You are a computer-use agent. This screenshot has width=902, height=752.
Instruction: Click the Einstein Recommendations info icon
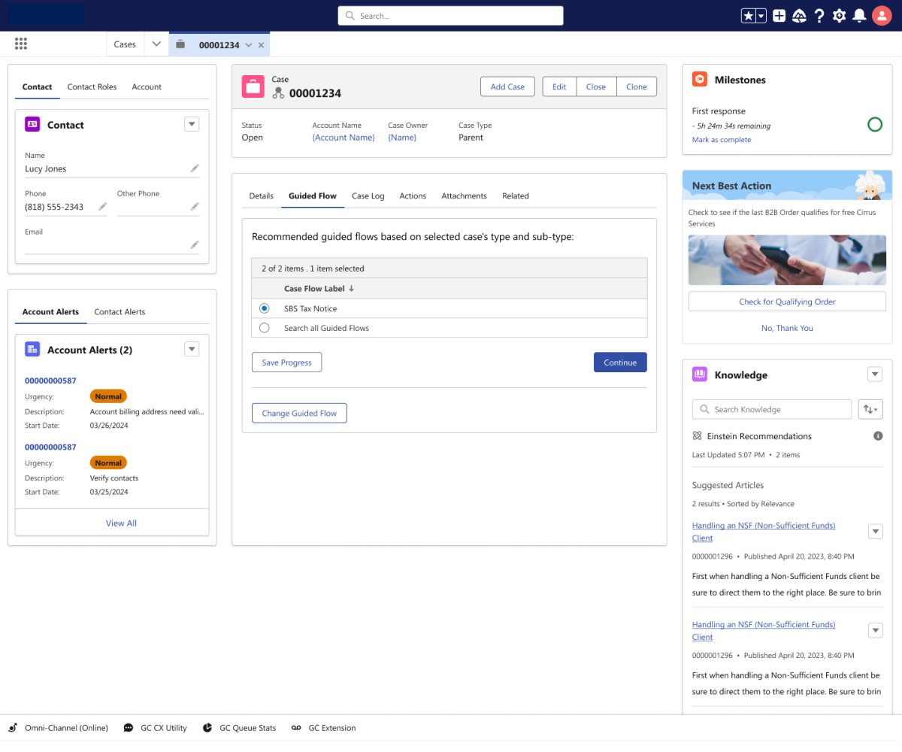(877, 436)
